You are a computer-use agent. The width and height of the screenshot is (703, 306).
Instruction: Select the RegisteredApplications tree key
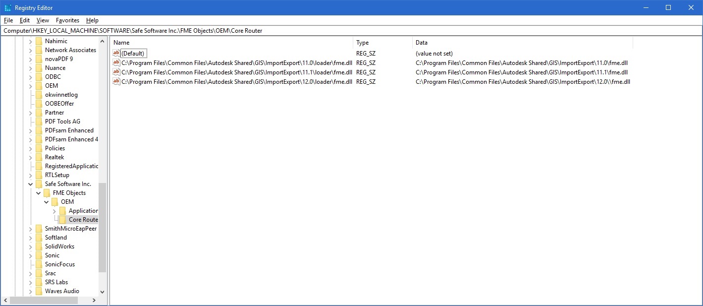tap(71, 166)
